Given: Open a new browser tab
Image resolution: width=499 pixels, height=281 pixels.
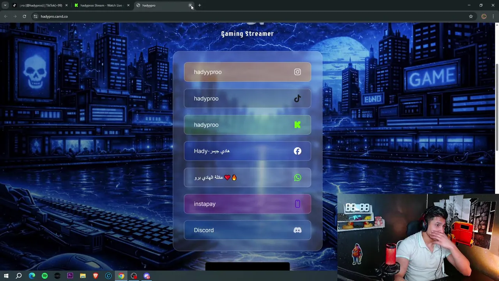Looking at the screenshot, I should [x=199, y=5].
